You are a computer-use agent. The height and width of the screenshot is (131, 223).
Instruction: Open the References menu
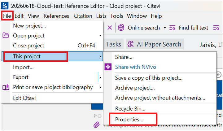(56, 16)
